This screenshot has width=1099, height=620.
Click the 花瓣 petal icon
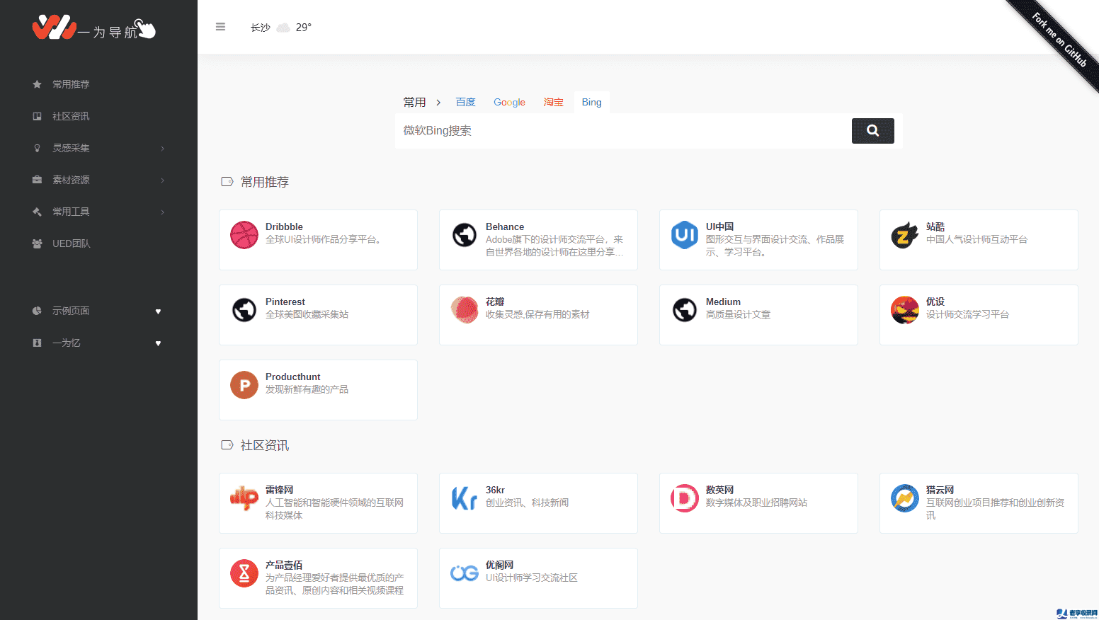click(465, 310)
